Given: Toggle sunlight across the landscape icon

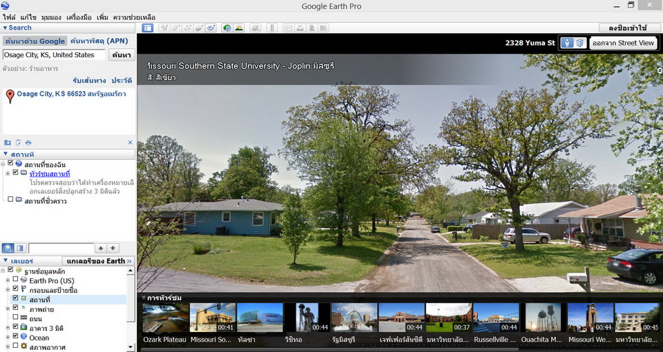Looking at the screenshot, I should [239, 28].
